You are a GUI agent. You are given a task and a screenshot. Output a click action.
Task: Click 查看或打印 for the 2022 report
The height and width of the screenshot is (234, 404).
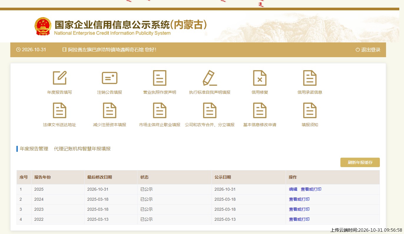[299, 219]
